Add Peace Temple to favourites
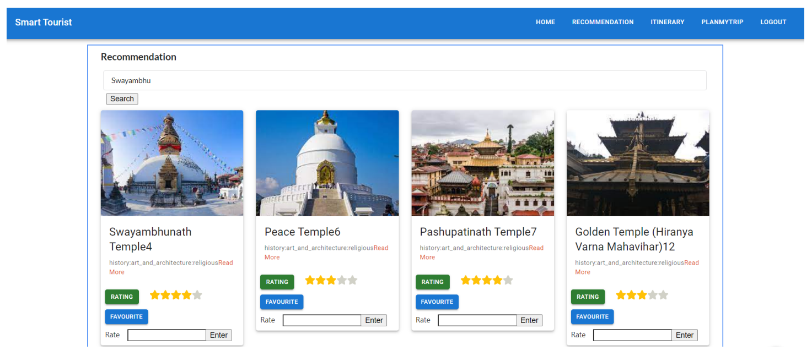Viewport: 812px width, 356px height. point(282,302)
